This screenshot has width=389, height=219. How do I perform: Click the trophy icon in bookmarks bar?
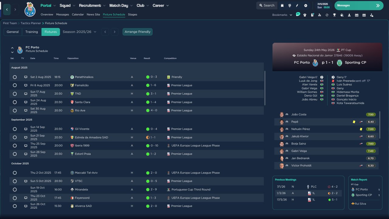click(334, 15)
